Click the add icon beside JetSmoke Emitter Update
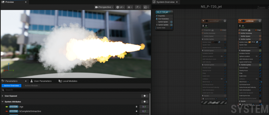 (x=260, y=39)
